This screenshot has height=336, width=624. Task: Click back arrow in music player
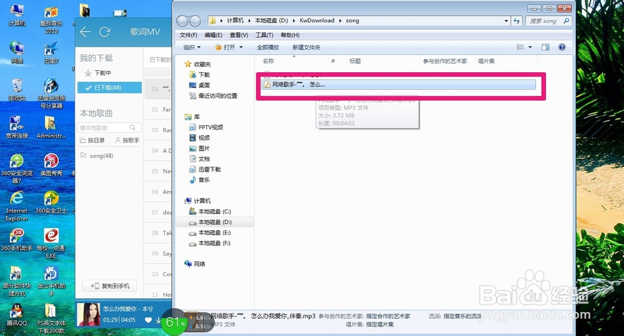[x=85, y=32]
